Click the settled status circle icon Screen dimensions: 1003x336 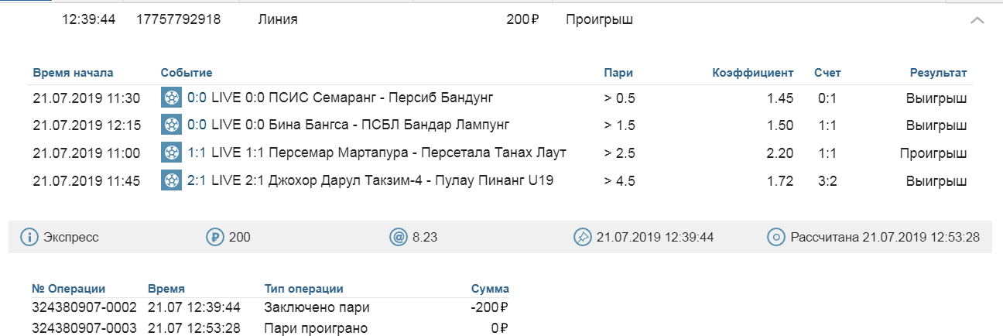776,237
